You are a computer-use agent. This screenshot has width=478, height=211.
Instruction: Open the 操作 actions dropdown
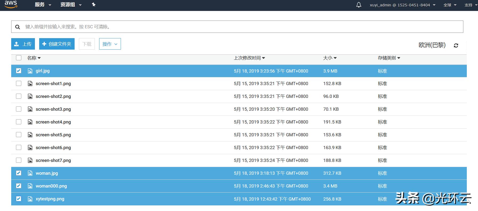click(x=110, y=44)
